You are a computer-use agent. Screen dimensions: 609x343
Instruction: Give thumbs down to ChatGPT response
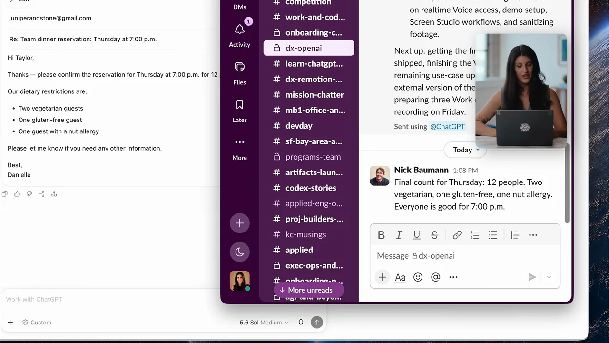(x=29, y=194)
